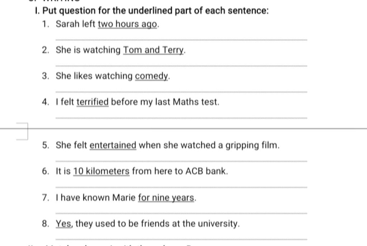Click the underlined word "entertained"
The image size is (367, 246).
tap(113, 146)
